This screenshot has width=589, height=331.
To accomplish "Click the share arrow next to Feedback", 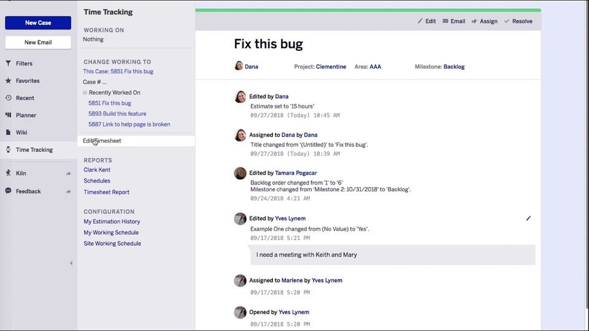I will 68,191.
